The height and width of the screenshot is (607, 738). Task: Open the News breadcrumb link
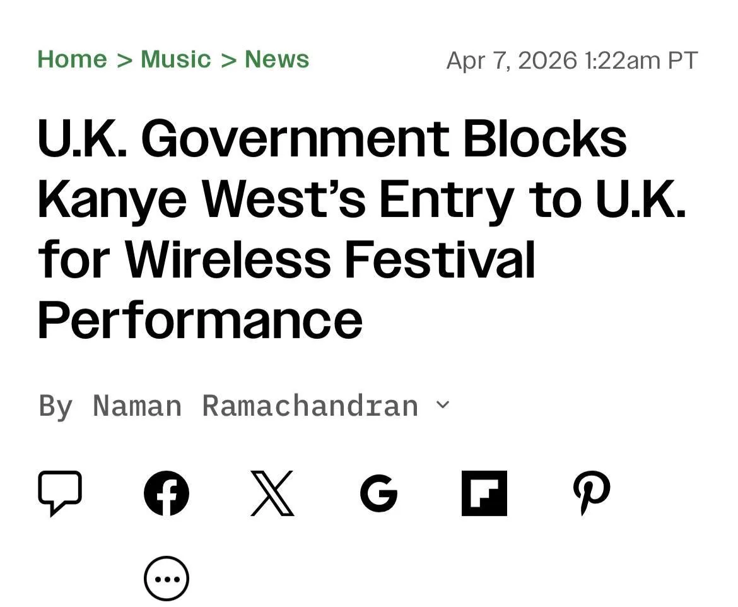click(x=277, y=59)
